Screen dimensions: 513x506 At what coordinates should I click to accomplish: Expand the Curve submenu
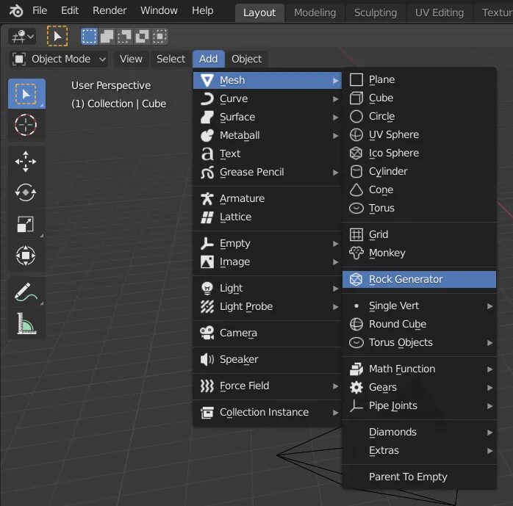268,98
